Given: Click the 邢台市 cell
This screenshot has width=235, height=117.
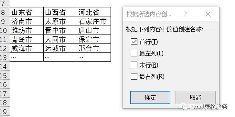Looking at the screenshot, I should [x=94, y=48].
